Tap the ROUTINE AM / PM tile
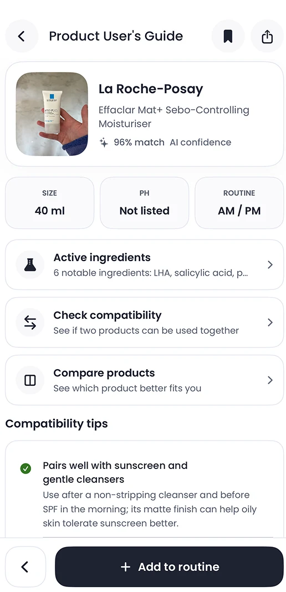 239,203
